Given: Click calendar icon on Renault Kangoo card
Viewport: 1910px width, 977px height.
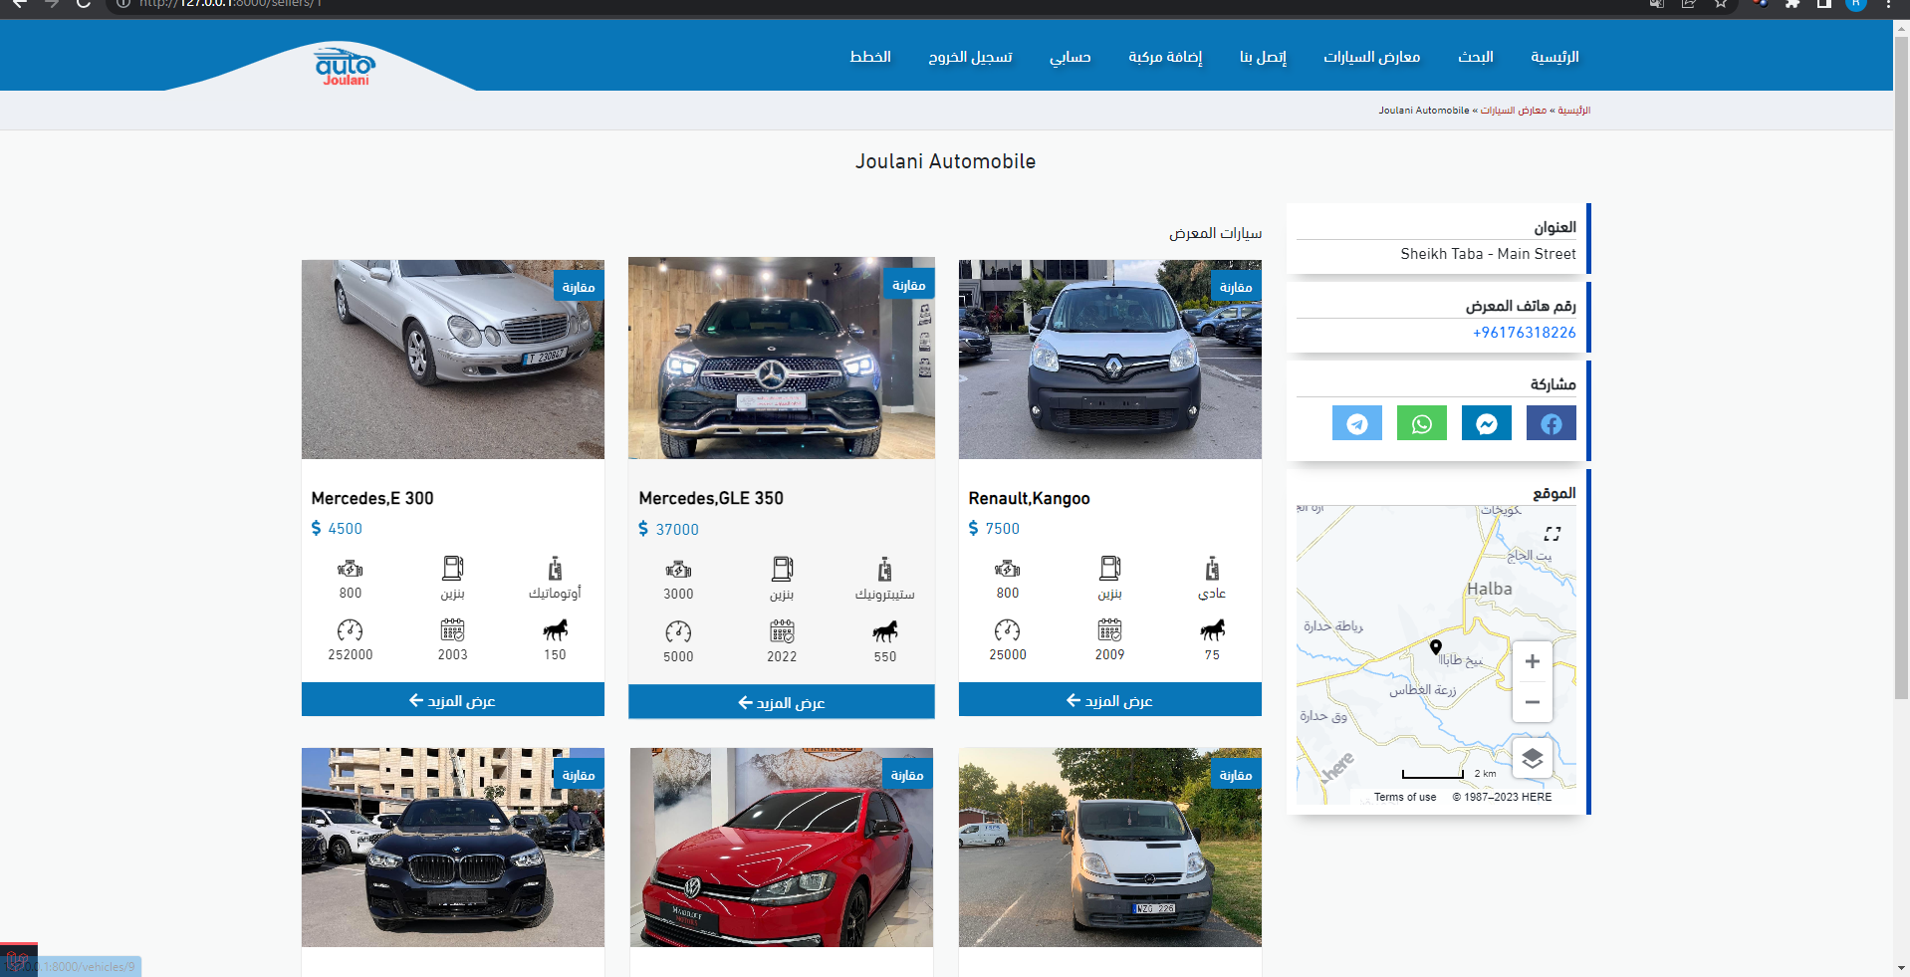Looking at the screenshot, I should pos(1110,630).
